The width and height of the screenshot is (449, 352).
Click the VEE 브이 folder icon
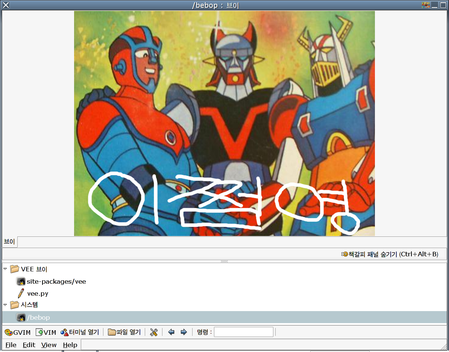15,269
